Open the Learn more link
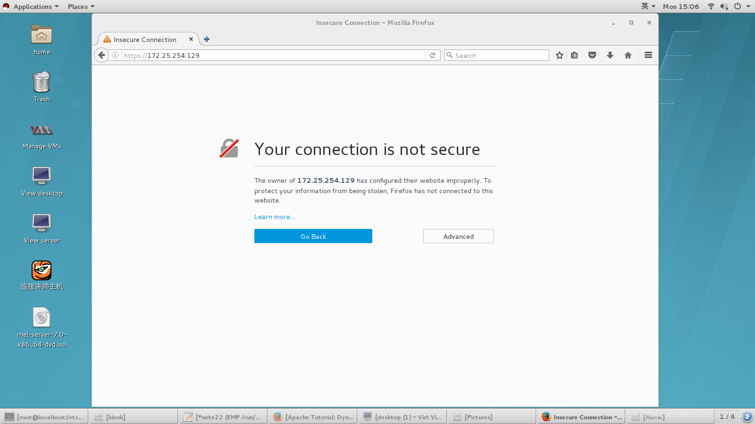 (275, 217)
